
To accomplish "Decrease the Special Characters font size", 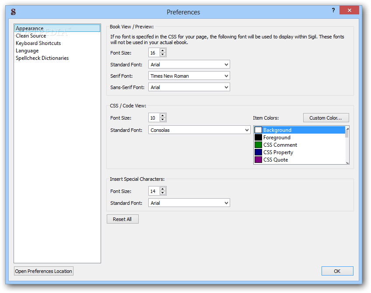I will point(163,193).
